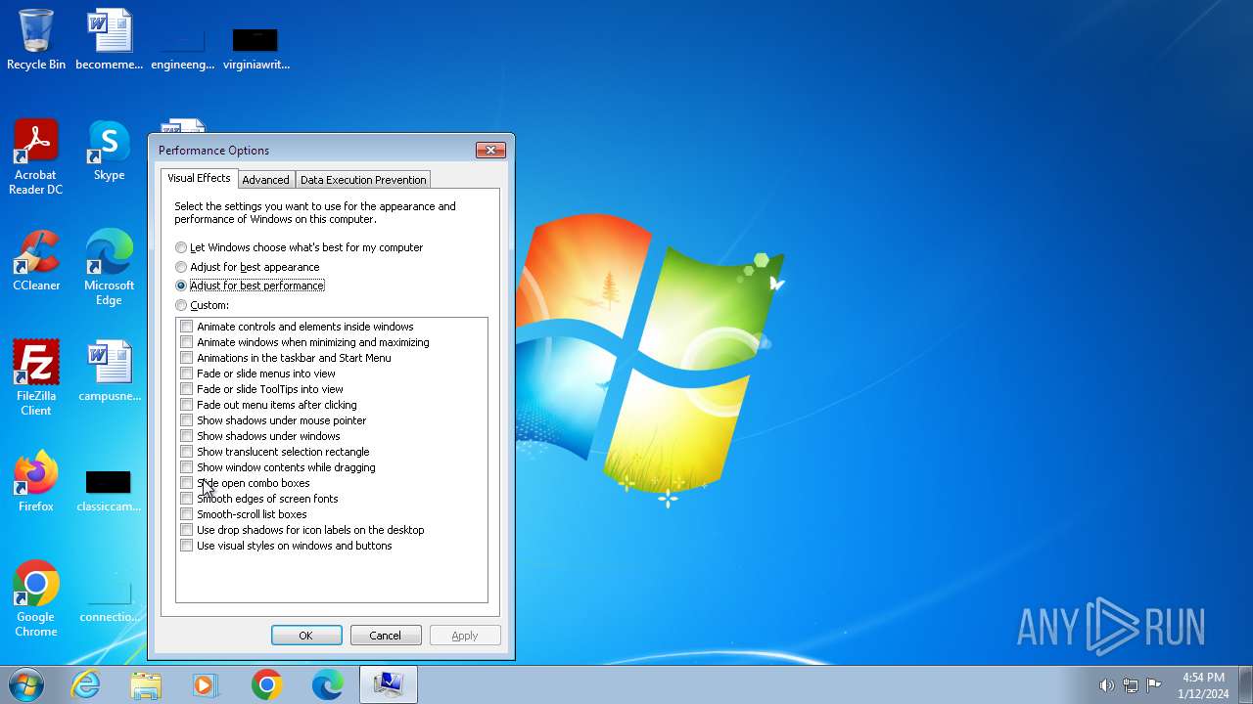Enable Fade out menu items after clicking
This screenshot has height=704, width=1253.
[x=187, y=405]
